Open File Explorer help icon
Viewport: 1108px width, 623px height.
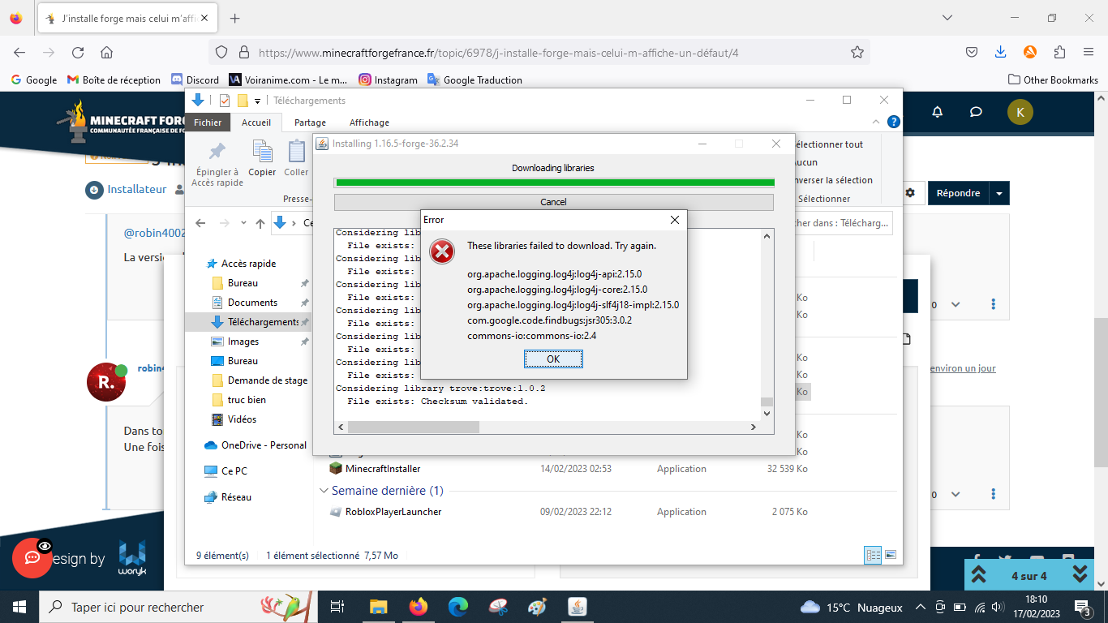pyautogui.click(x=893, y=122)
